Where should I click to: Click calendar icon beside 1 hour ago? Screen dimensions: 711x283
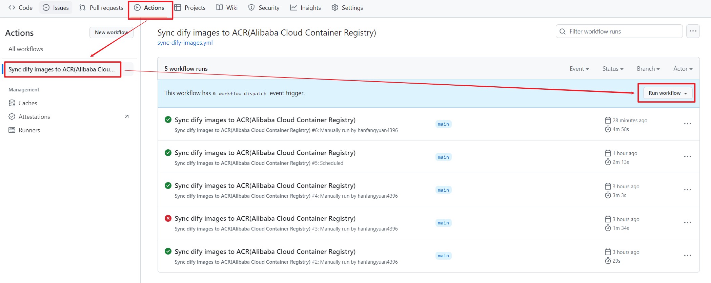(x=608, y=153)
